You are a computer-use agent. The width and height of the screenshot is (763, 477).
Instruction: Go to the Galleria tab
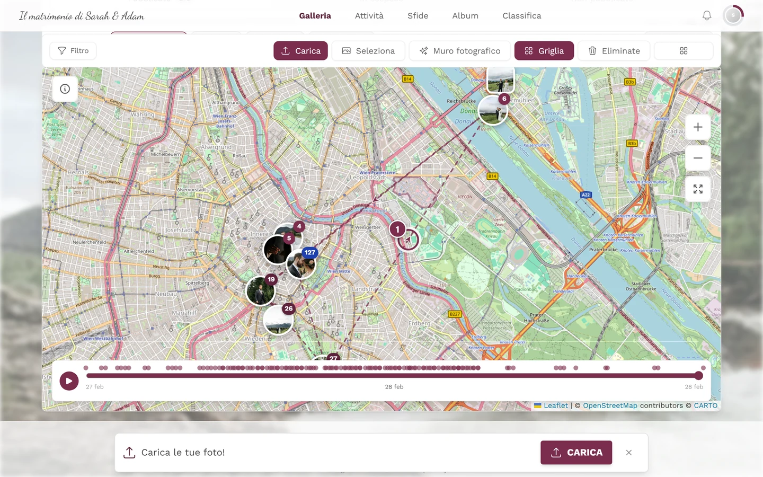point(315,16)
